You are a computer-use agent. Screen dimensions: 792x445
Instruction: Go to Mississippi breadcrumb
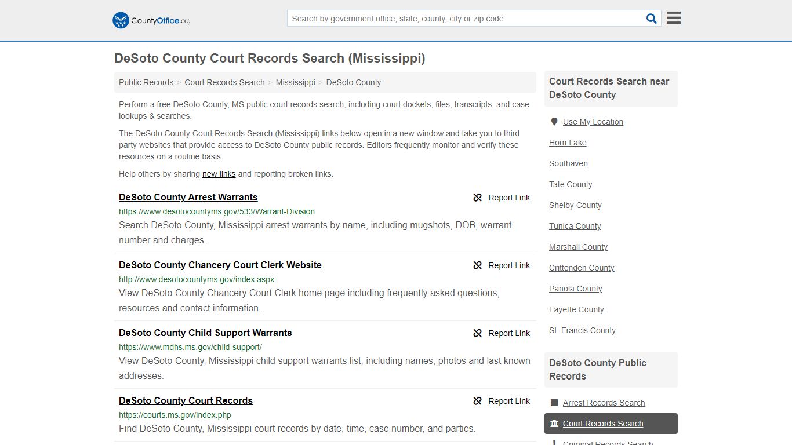coord(295,82)
